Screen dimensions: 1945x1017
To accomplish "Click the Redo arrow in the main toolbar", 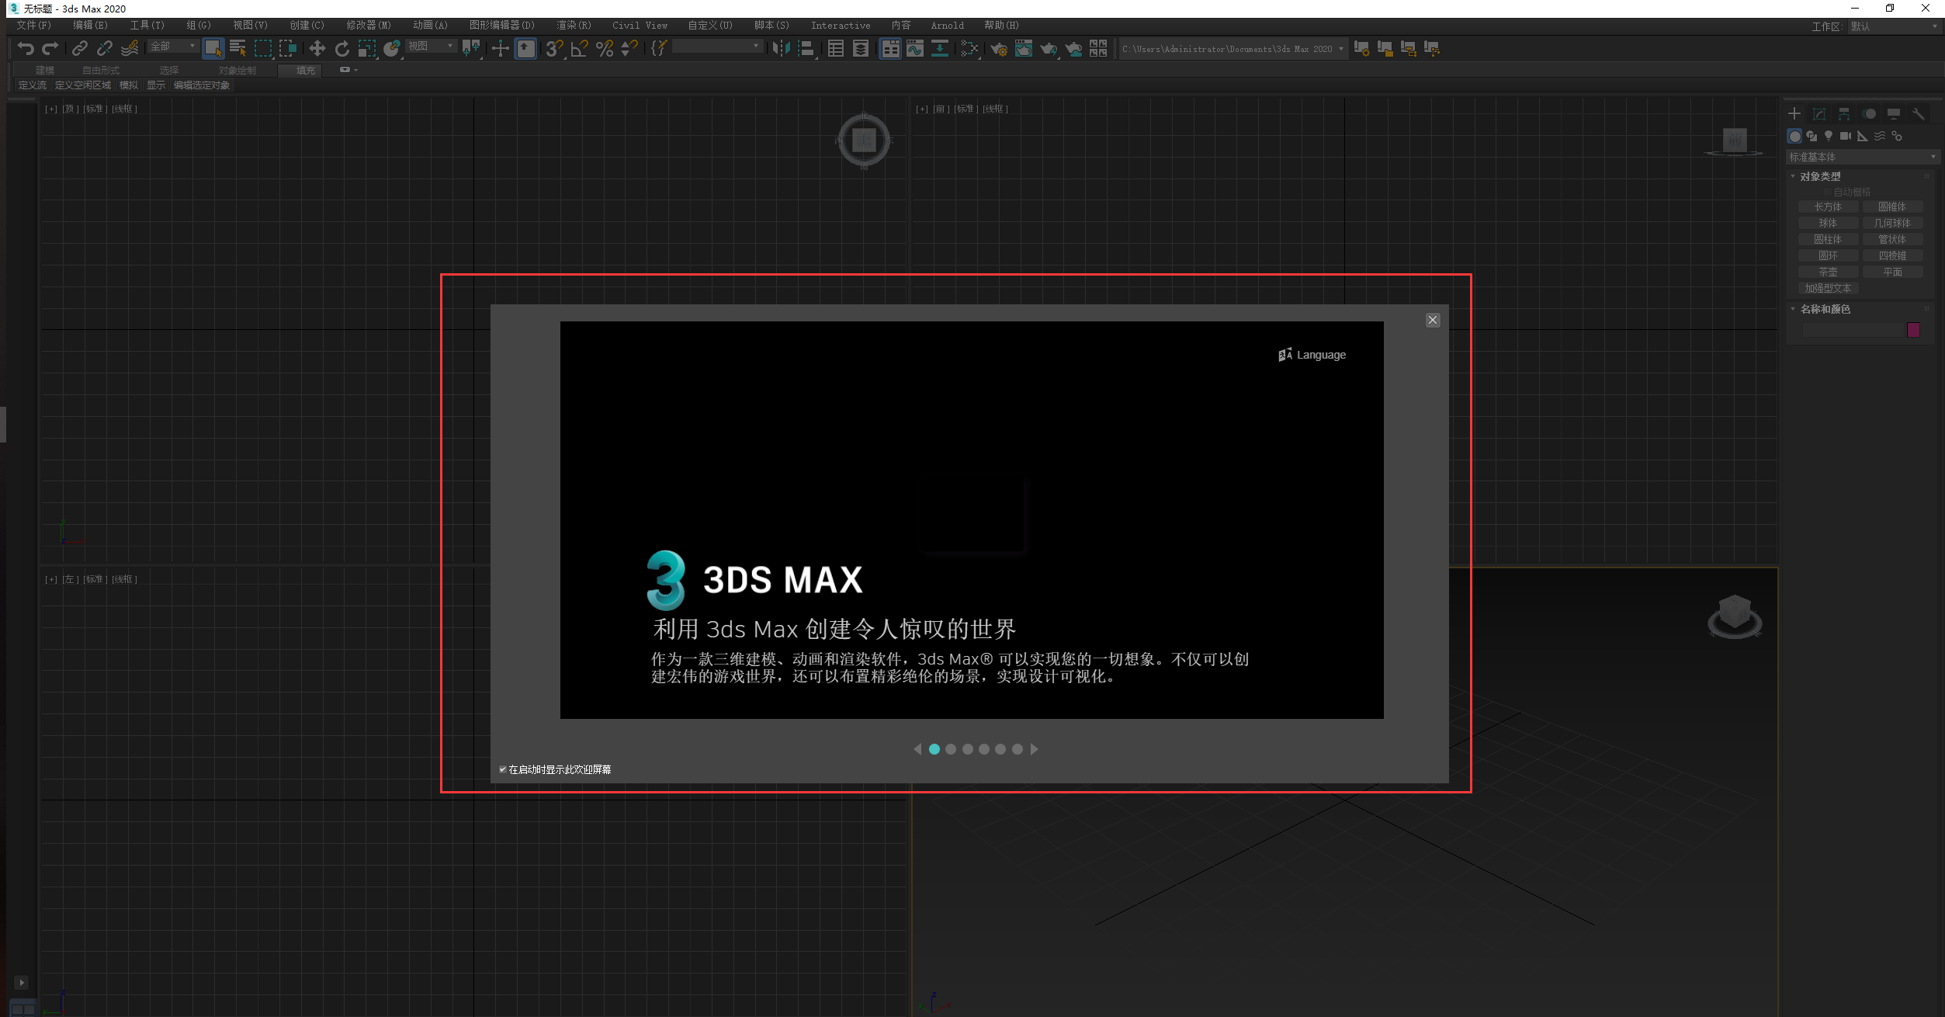I will (x=50, y=48).
